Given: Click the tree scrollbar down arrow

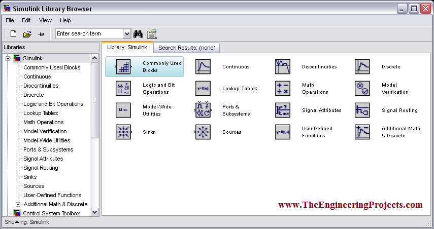Looking at the screenshot, I should 94,212.
